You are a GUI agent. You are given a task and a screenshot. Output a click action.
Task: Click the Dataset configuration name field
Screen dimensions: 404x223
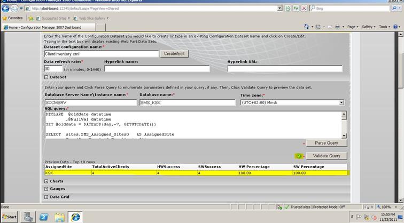tap(102, 54)
